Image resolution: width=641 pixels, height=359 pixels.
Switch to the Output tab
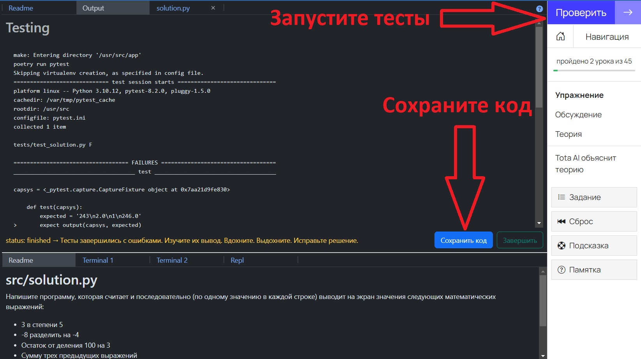pos(93,8)
